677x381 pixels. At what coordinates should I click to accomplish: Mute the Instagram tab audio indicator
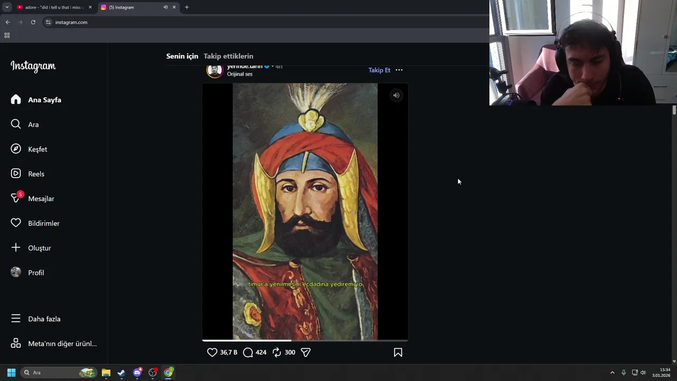(166, 7)
